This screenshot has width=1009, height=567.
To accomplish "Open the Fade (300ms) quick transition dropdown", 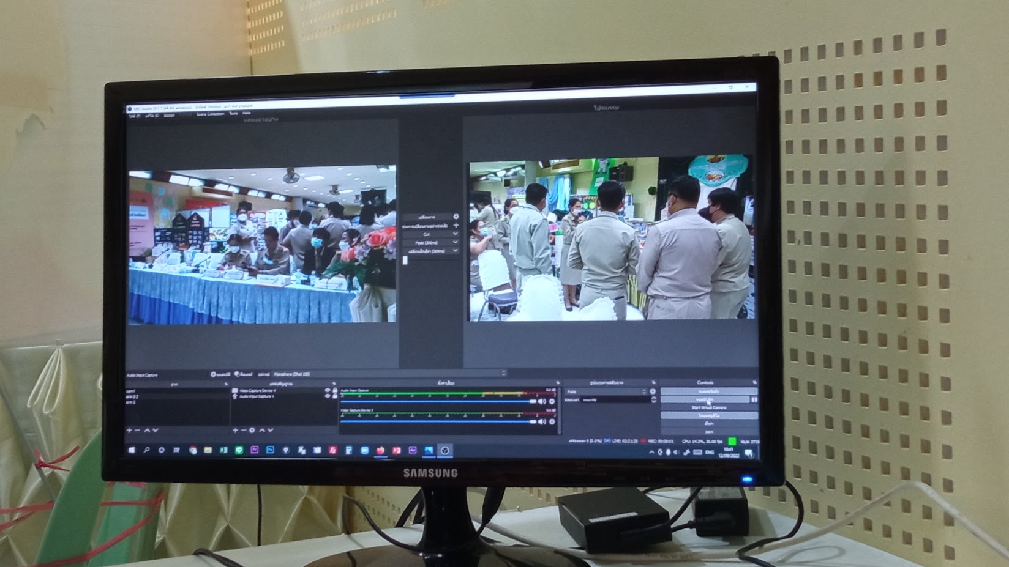I will pos(454,243).
